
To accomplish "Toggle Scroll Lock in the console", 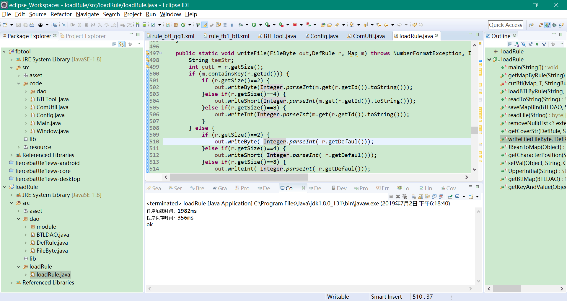I will [421, 197].
